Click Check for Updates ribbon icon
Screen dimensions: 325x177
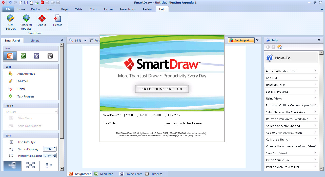(x=26, y=22)
